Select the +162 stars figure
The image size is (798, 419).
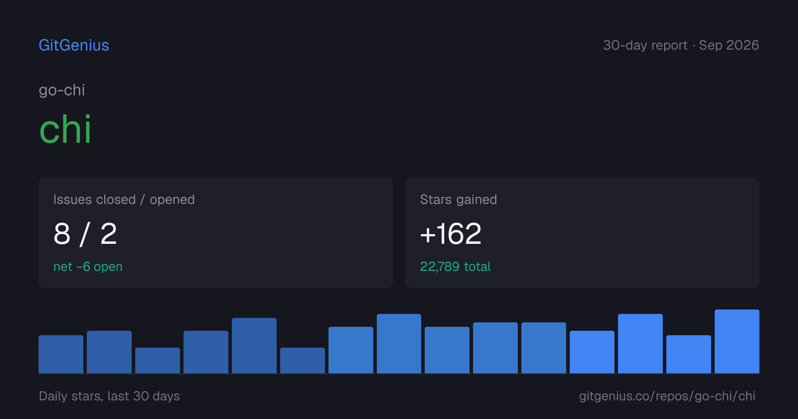pos(450,234)
